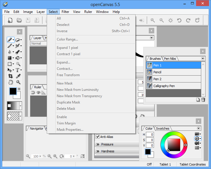Click the Tablet Coordinates status bar entry
The height and width of the screenshot is (169, 211).
point(193,164)
